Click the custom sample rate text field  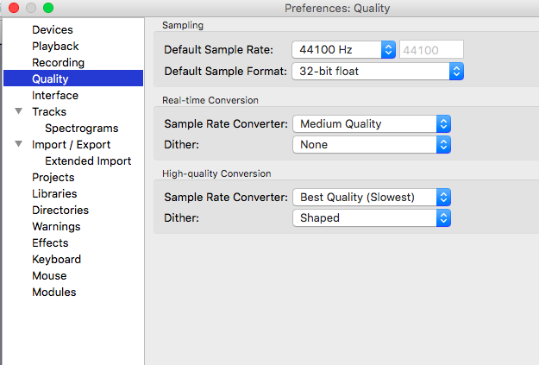430,50
